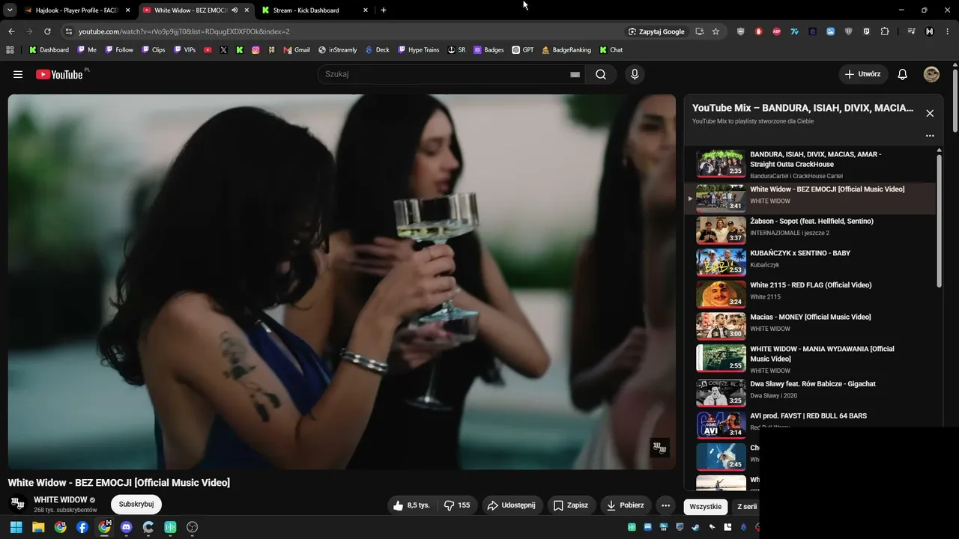Image resolution: width=959 pixels, height=539 pixels.
Task: Open the Utwórz create menu
Action: click(863, 74)
